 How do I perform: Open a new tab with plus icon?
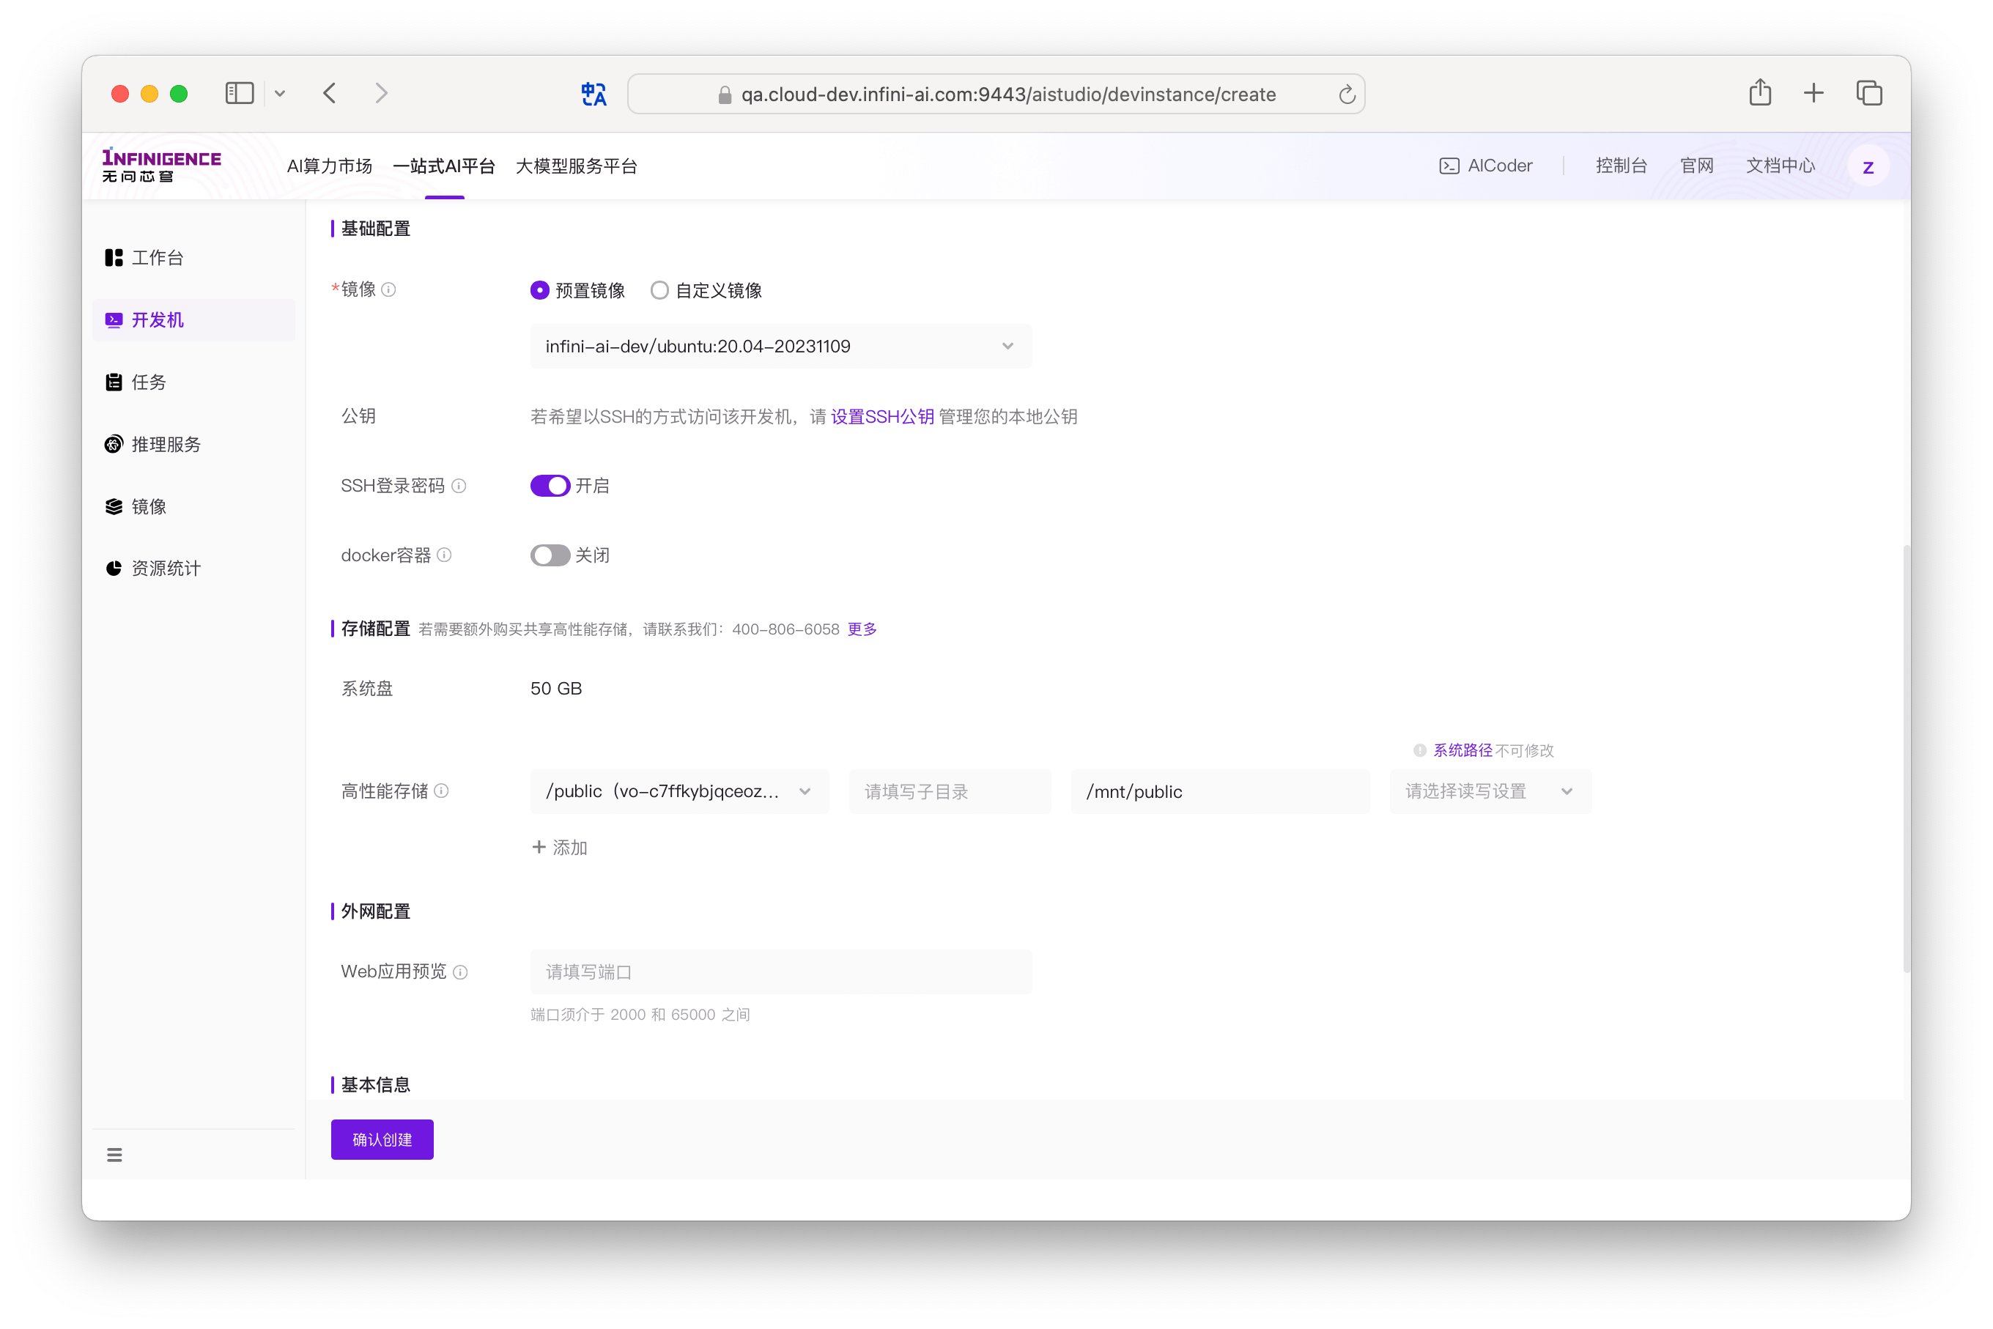1813,93
